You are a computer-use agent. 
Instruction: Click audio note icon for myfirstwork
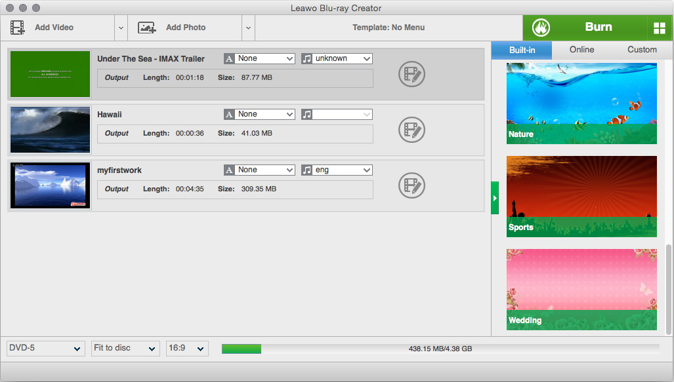(x=306, y=170)
